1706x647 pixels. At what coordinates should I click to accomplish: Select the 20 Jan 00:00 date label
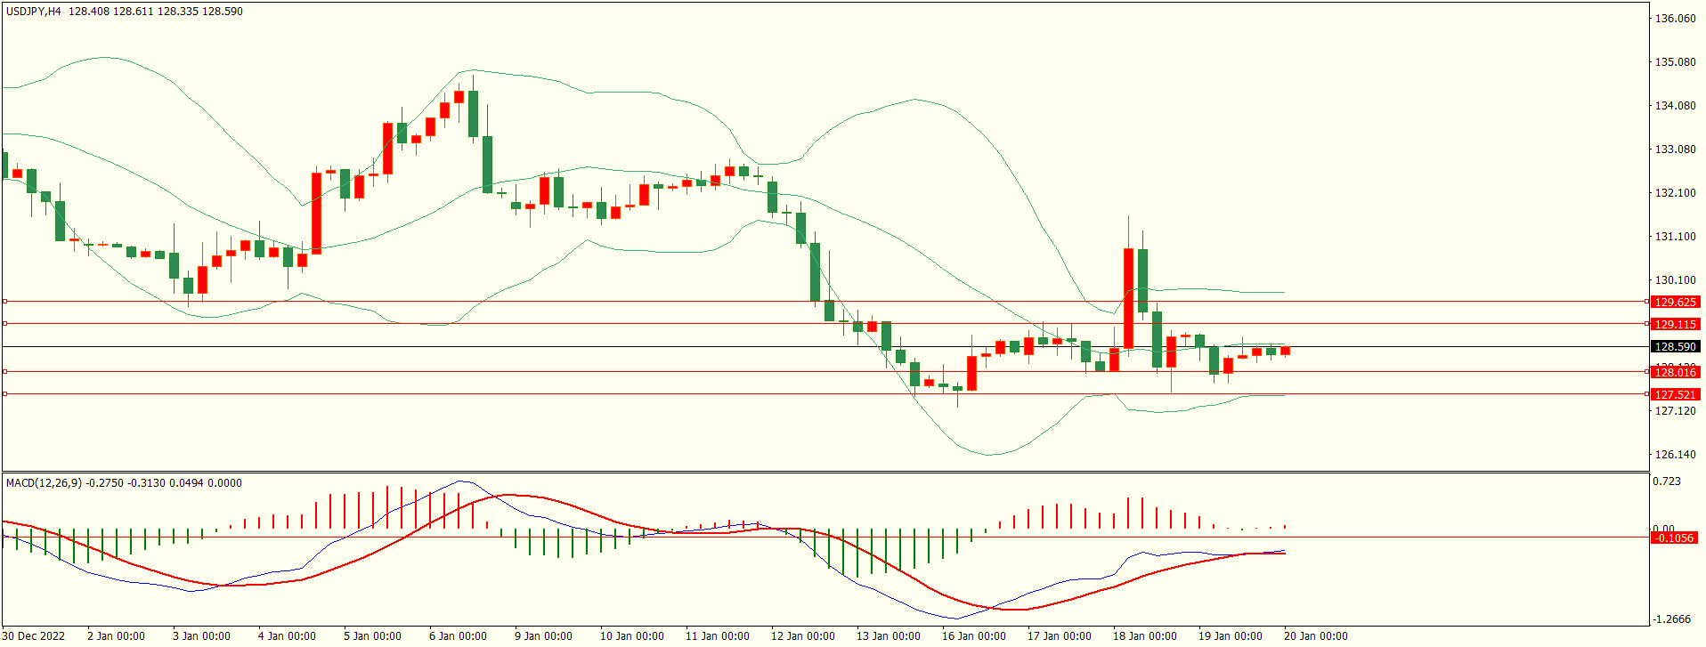point(1315,636)
